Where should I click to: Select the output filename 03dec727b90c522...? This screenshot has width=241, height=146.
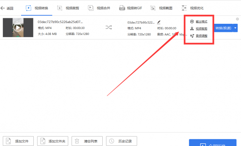click(141, 23)
